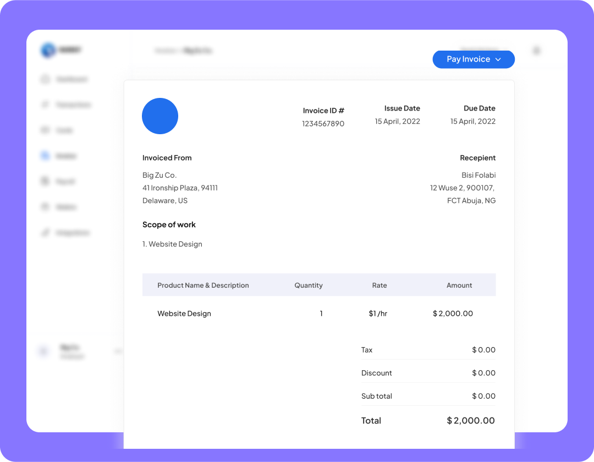Open the Cards section icon
This screenshot has width=594, height=462.
pos(46,130)
